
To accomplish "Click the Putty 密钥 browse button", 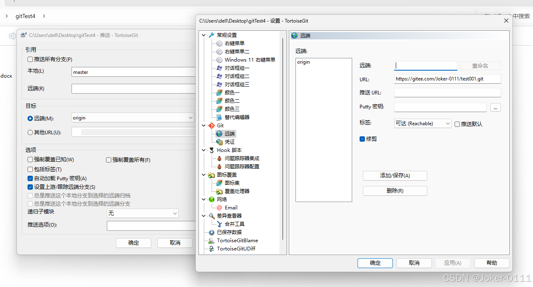I will 495,107.
